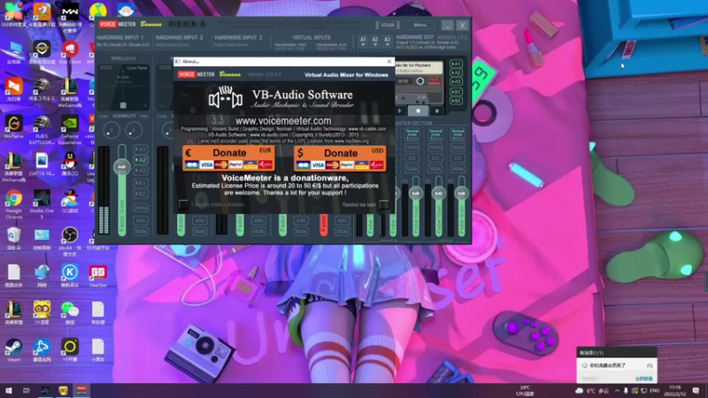Toggle cassette recorder B2 output button
Image resolution: width=708 pixels, height=398 pixels.
[x=456, y=101]
